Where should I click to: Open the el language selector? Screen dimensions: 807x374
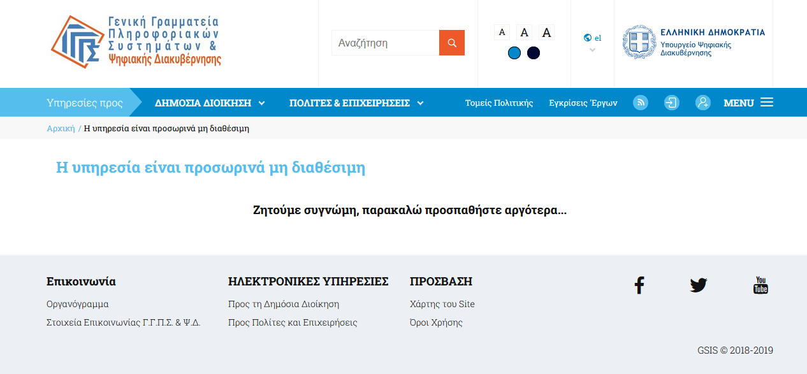592,38
